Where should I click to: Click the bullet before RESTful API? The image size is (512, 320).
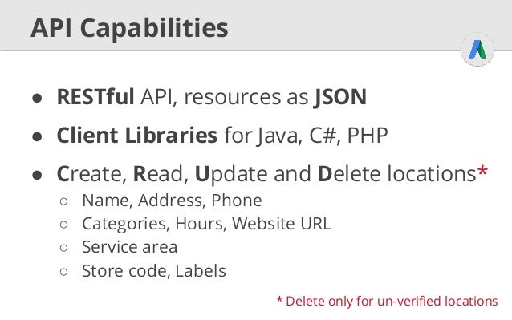pyautogui.click(x=37, y=98)
